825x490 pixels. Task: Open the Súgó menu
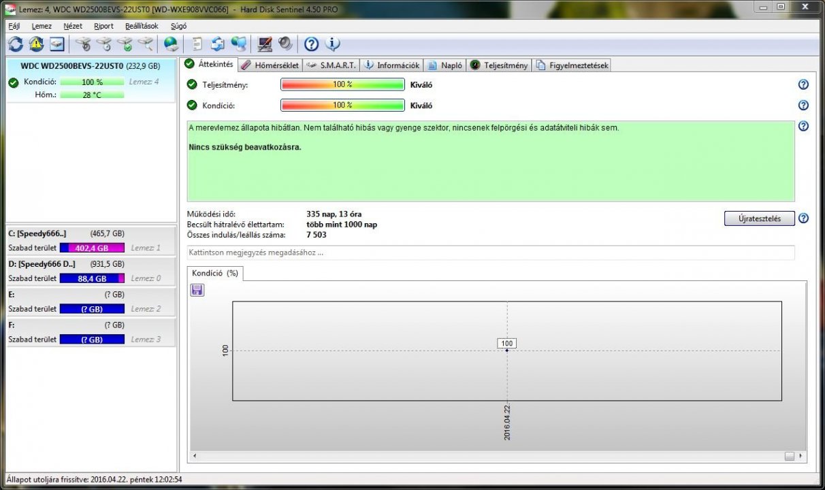click(178, 26)
